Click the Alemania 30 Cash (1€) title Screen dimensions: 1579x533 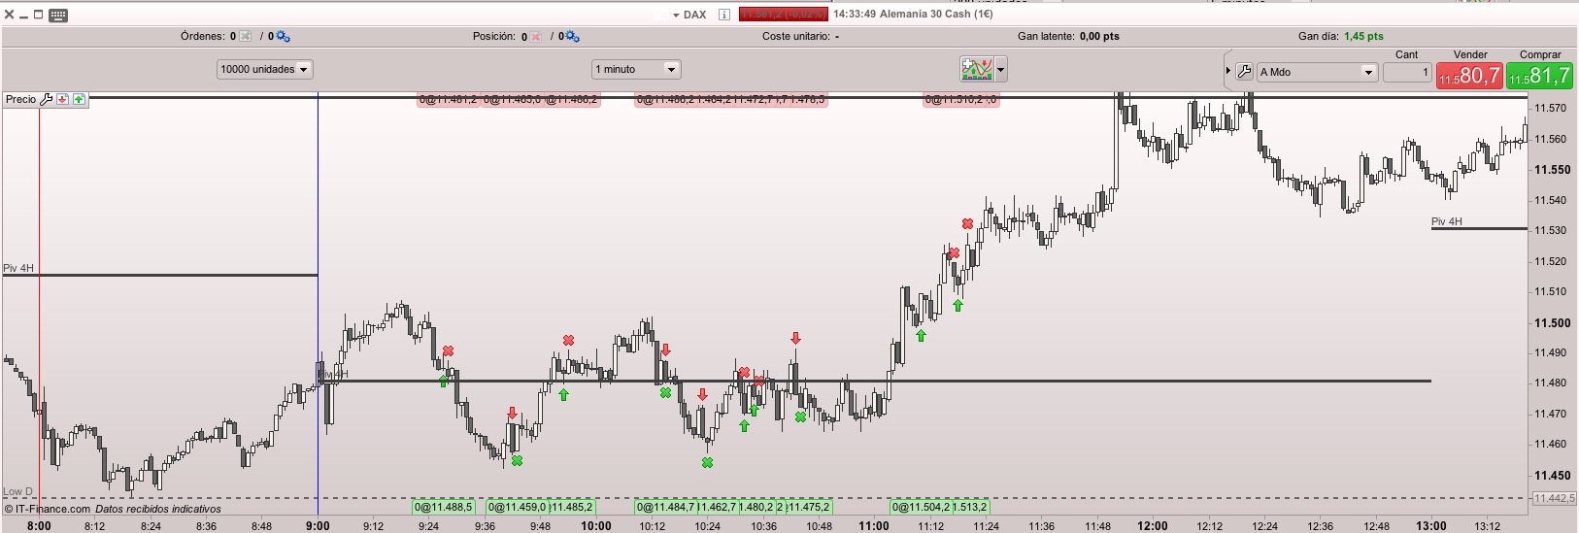coord(936,15)
